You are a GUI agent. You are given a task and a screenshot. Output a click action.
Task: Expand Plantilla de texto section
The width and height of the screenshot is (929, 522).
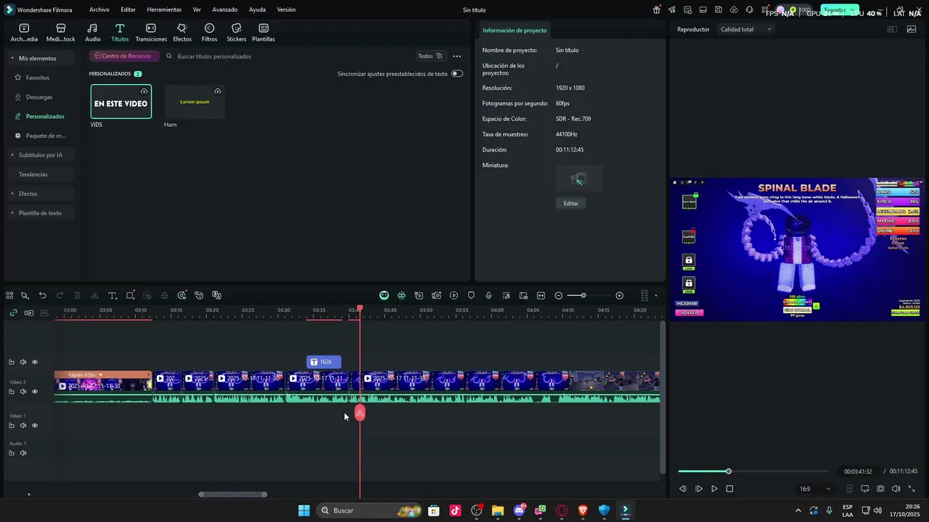(40, 213)
